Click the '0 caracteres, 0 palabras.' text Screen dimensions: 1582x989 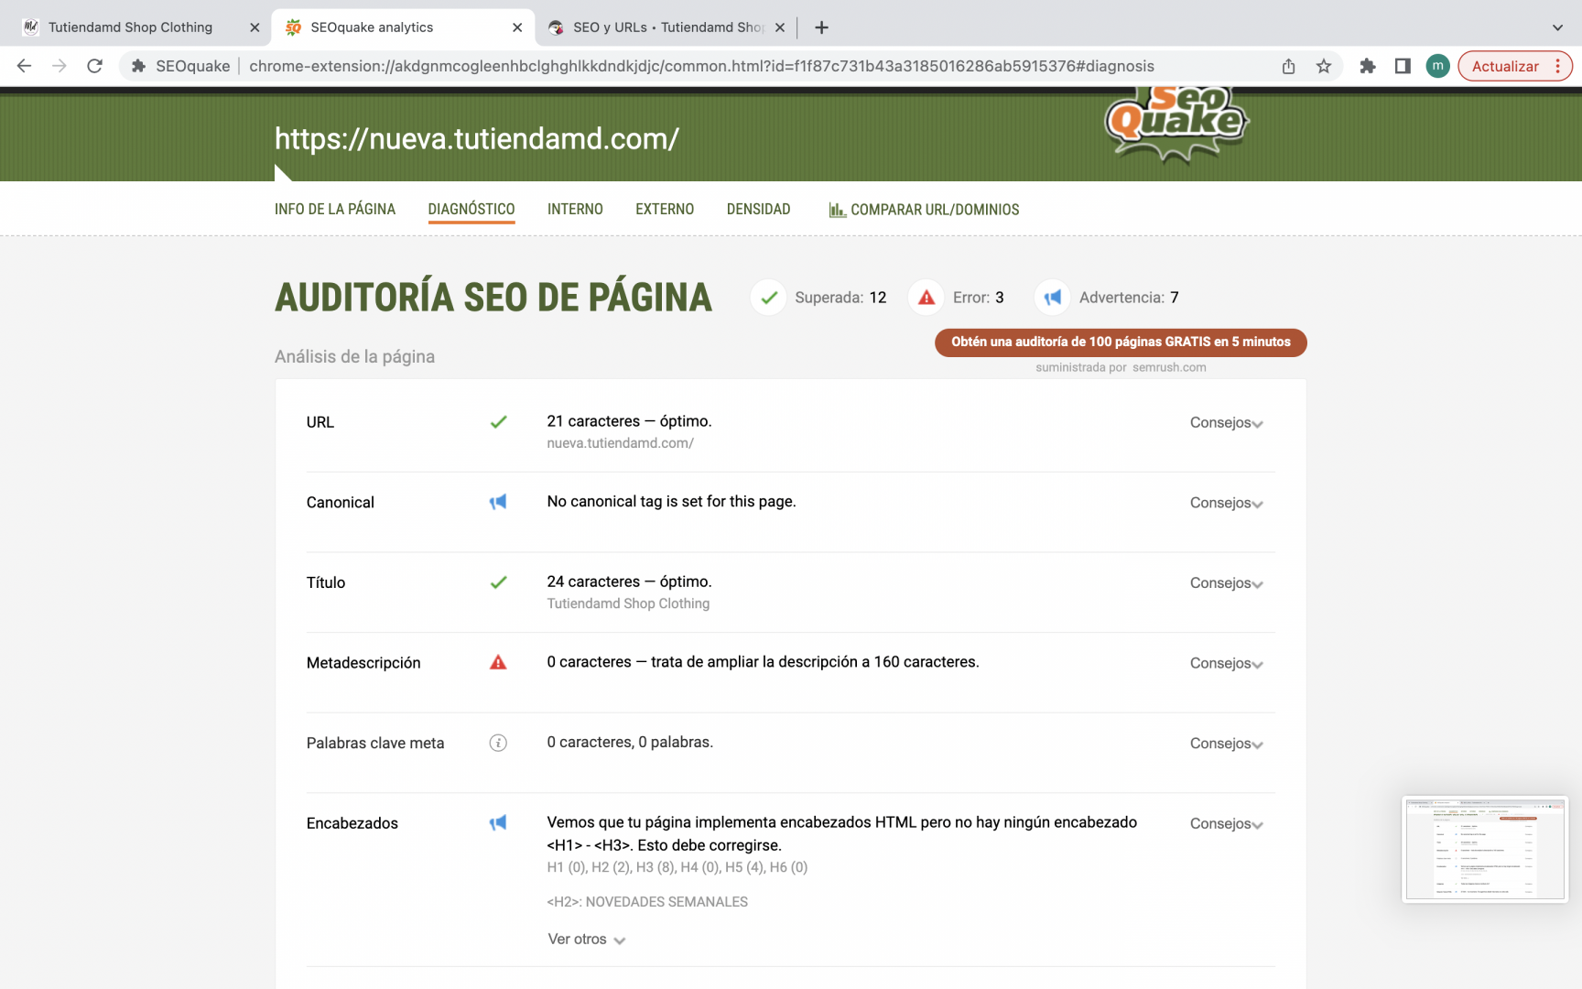tap(630, 742)
